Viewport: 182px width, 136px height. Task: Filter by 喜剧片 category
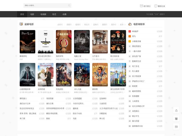point(69,24)
